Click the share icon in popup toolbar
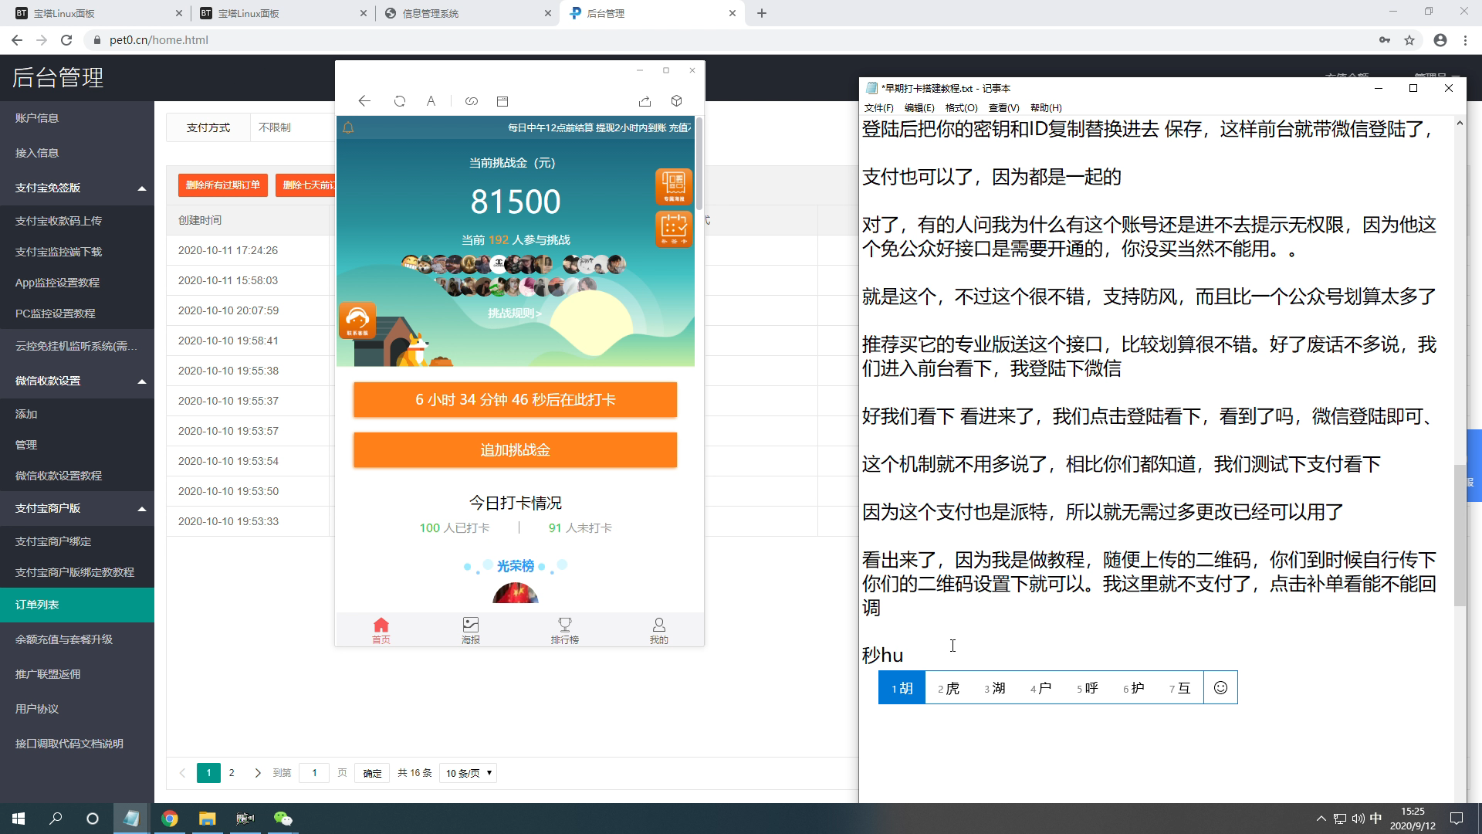The width and height of the screenshot is (1482, 834). [645, 101]
